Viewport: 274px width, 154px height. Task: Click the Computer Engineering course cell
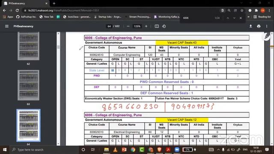click(x=127, y=55)
